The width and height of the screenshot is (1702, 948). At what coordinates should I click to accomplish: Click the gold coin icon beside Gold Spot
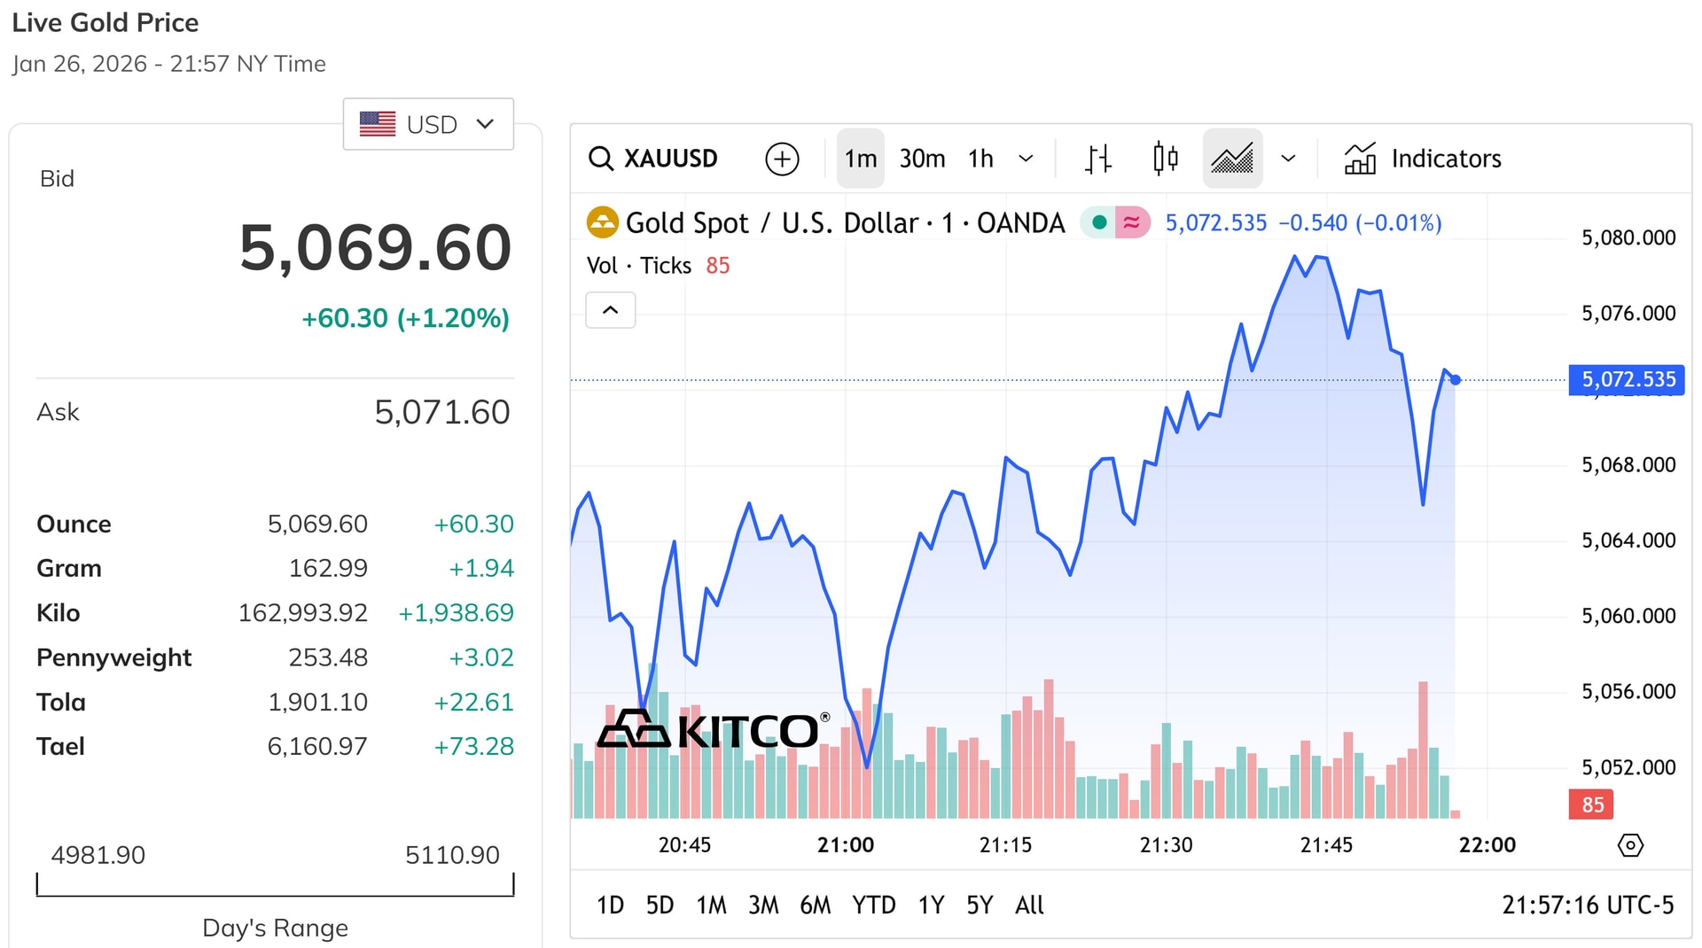[603, 222]
